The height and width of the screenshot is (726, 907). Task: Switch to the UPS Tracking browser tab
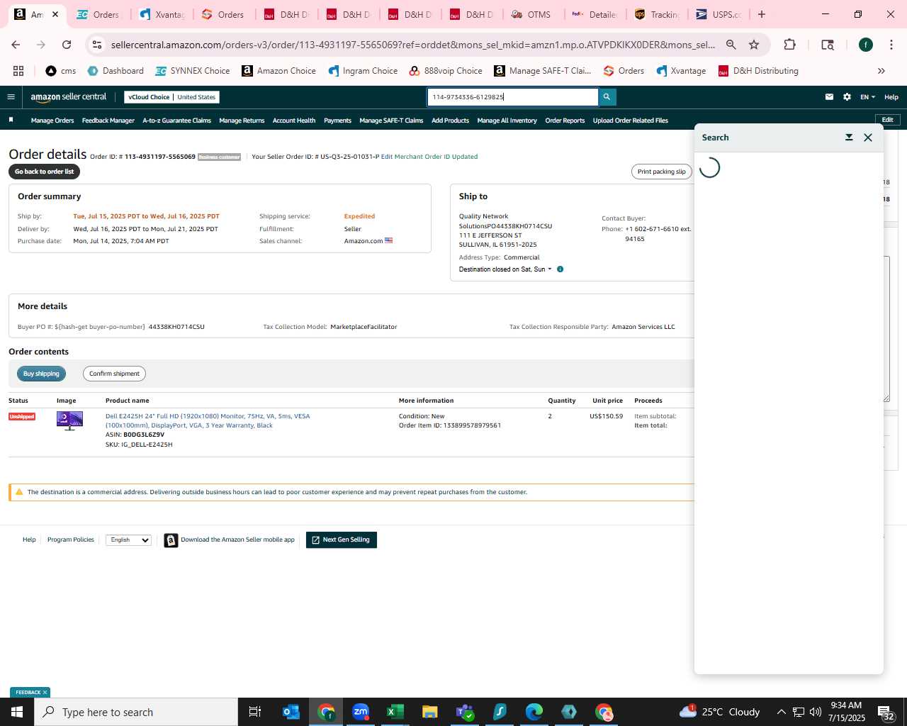coord(658,14)
